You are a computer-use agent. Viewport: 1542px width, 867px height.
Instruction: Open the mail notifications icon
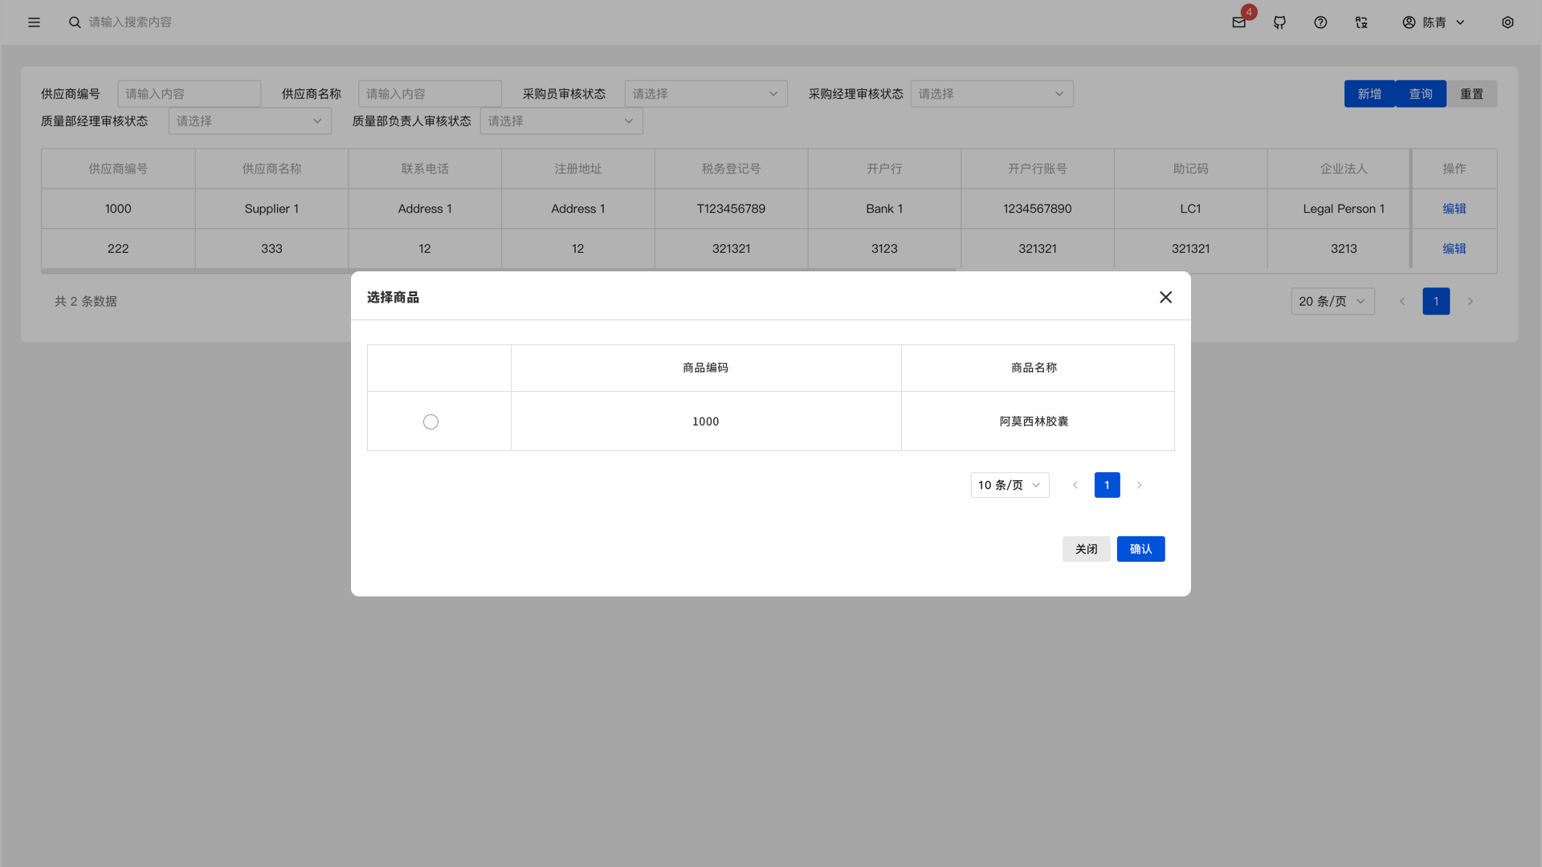pos(1239,22)
